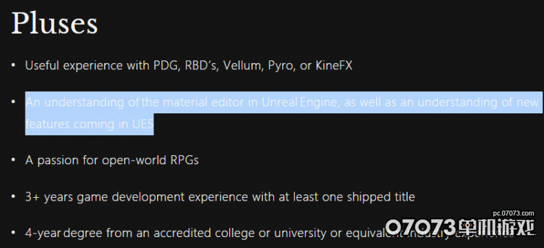Screen dimensions: 544x248
Task: Click the bullet before '4-year degree'
Action: pos(13,233)
